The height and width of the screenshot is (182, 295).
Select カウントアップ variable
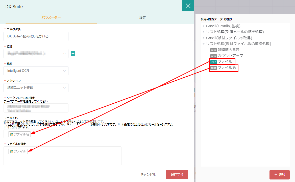pyautogui.click(x=230, y=56)
